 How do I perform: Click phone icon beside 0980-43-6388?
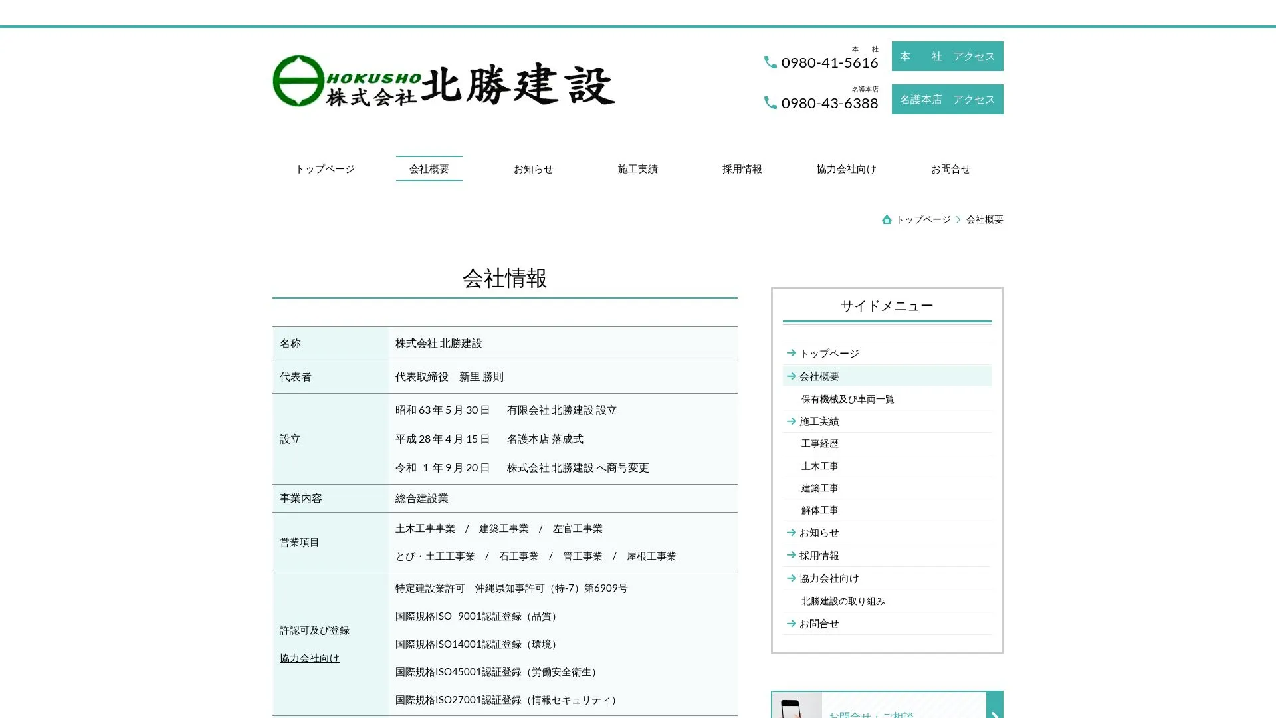[x=770, y=103]
